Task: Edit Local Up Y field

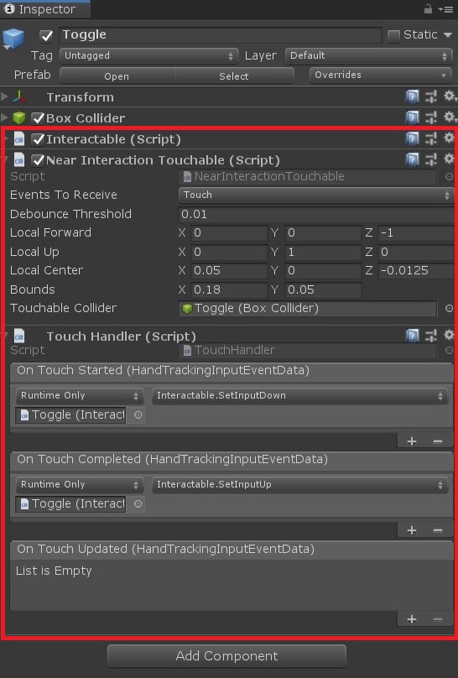Action: [323, 252]
